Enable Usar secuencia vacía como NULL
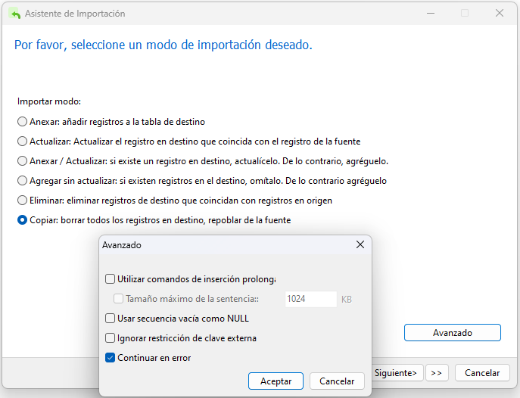This screenshot has height=398, width=520. click(x=111, y=319)
